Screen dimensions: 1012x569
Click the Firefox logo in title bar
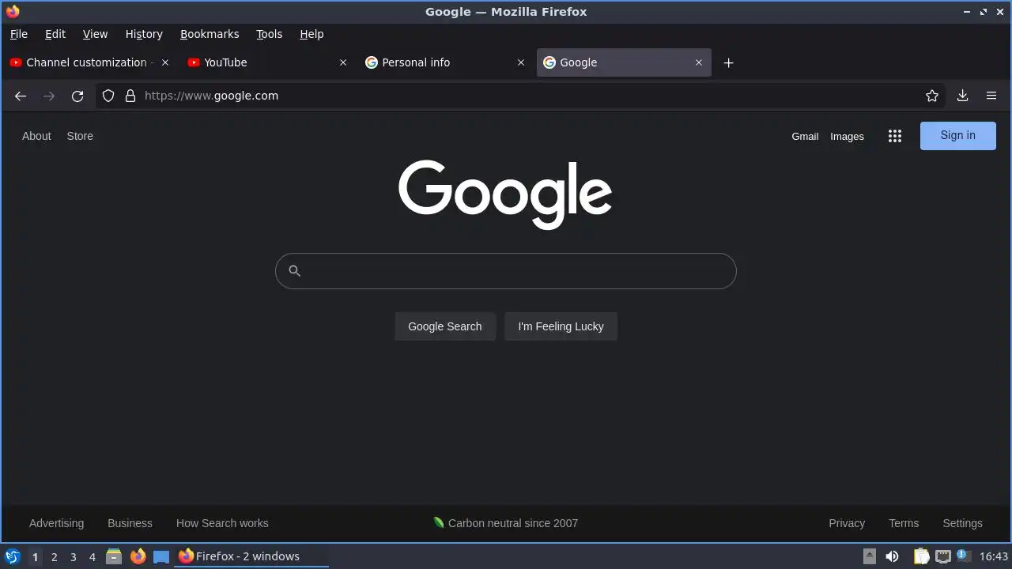coord(13,11)
